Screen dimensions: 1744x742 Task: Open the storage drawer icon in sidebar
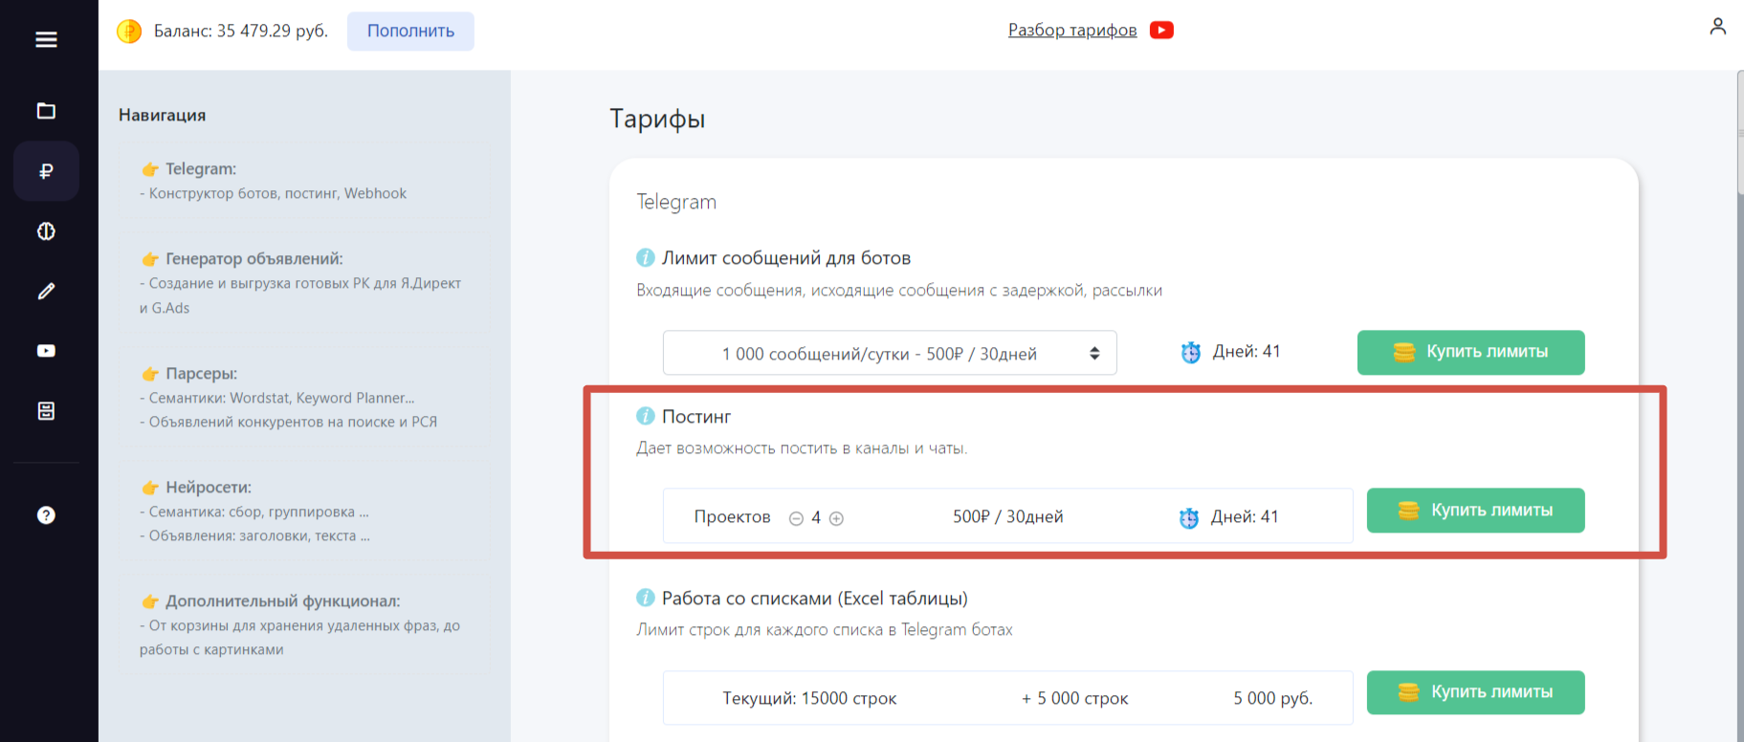click(x=46, y=411)
